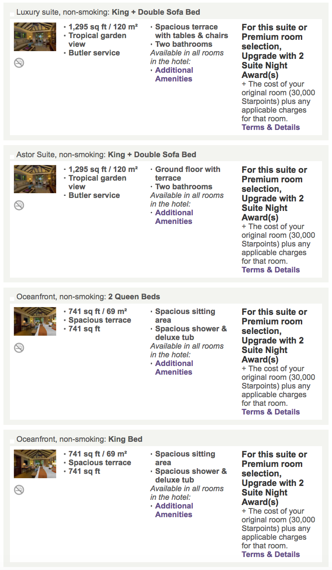The width and height of the screenshot is (332, 570).
Task: Open Additional Amenities for Luxury suite
Action: pos(174,74)
